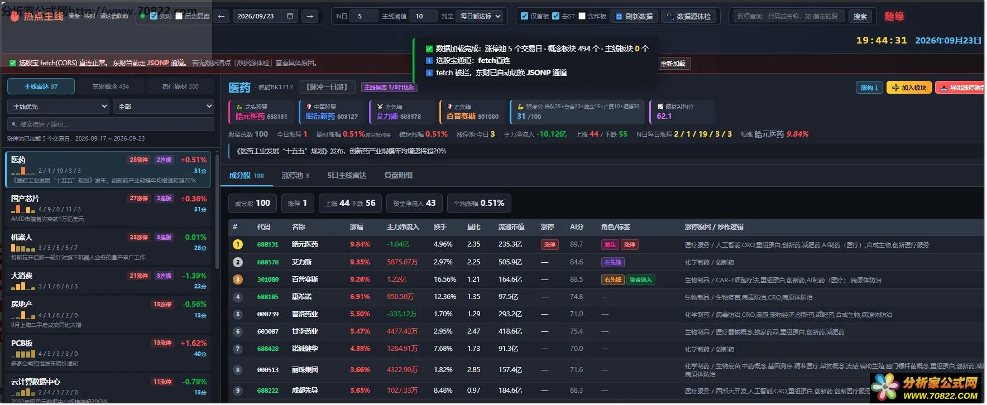Viewport: 987px width, 405px height.
Task: Enable the 历史复盘 checkbox
Action: pos(179,16)
